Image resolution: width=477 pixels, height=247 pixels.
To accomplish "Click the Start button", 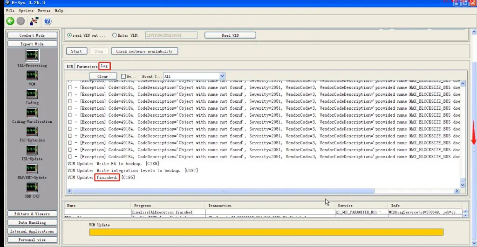I will click(x=76, y=51).
